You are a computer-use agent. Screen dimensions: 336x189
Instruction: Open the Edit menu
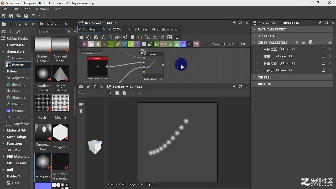[15, 9]
